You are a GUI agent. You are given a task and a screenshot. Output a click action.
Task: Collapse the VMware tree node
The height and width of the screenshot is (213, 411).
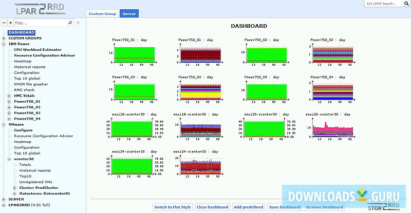(x=4, y=125)
